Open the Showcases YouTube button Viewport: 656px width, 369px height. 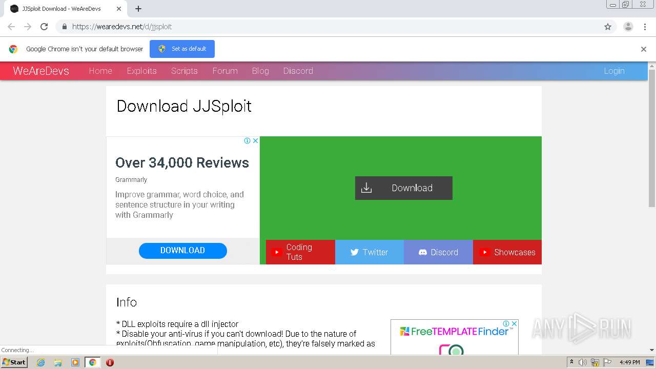tap(507, 252)
